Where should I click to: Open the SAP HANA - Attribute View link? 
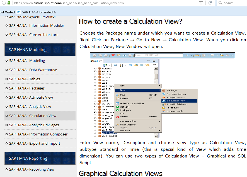point(31,97)
